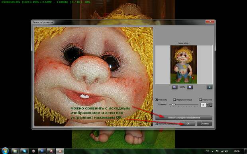
Task: Open the Windows Start menu
Action: point(5,151)
